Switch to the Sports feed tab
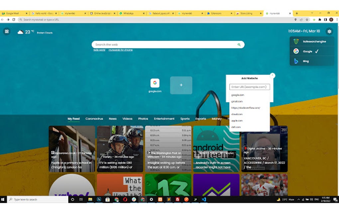Screen dimensions: 339x212 coord(185,119)
